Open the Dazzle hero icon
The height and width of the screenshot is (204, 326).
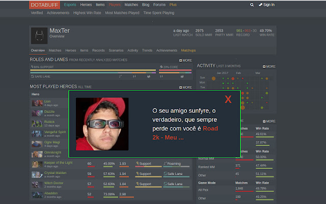coord(37,113)
